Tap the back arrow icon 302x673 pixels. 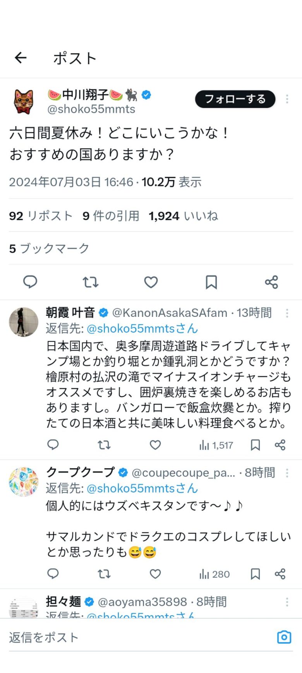pos(21,58)
